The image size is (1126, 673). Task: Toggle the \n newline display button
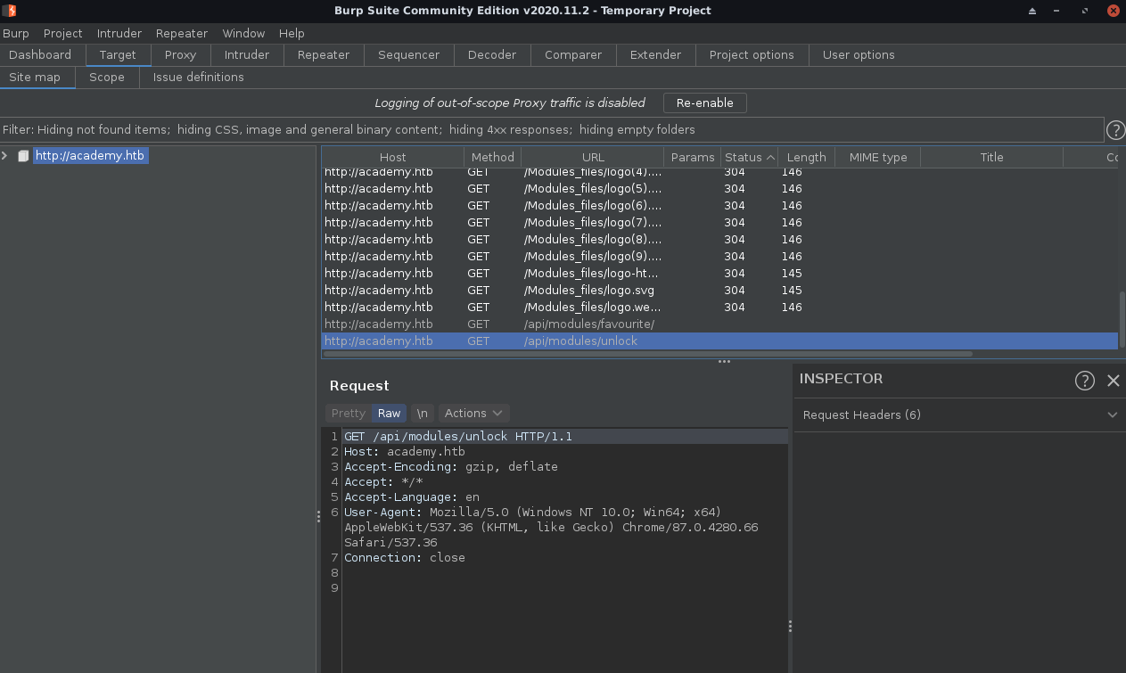[423, 413]
